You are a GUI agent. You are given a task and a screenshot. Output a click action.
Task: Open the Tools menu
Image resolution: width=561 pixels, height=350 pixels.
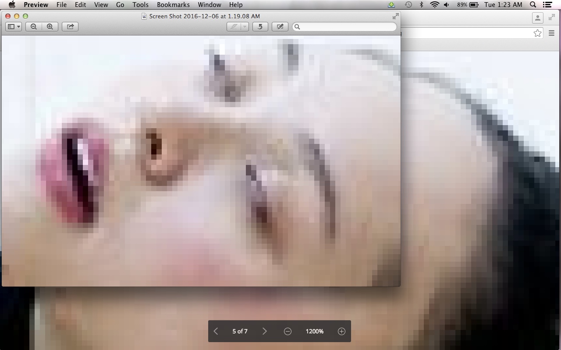[x=140, y=5]
